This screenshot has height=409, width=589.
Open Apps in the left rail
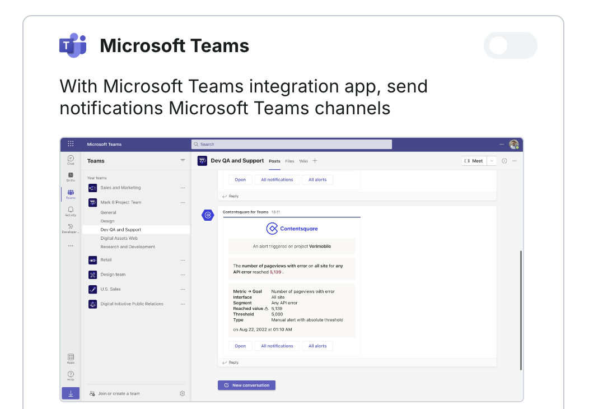[x=71, y=359]
